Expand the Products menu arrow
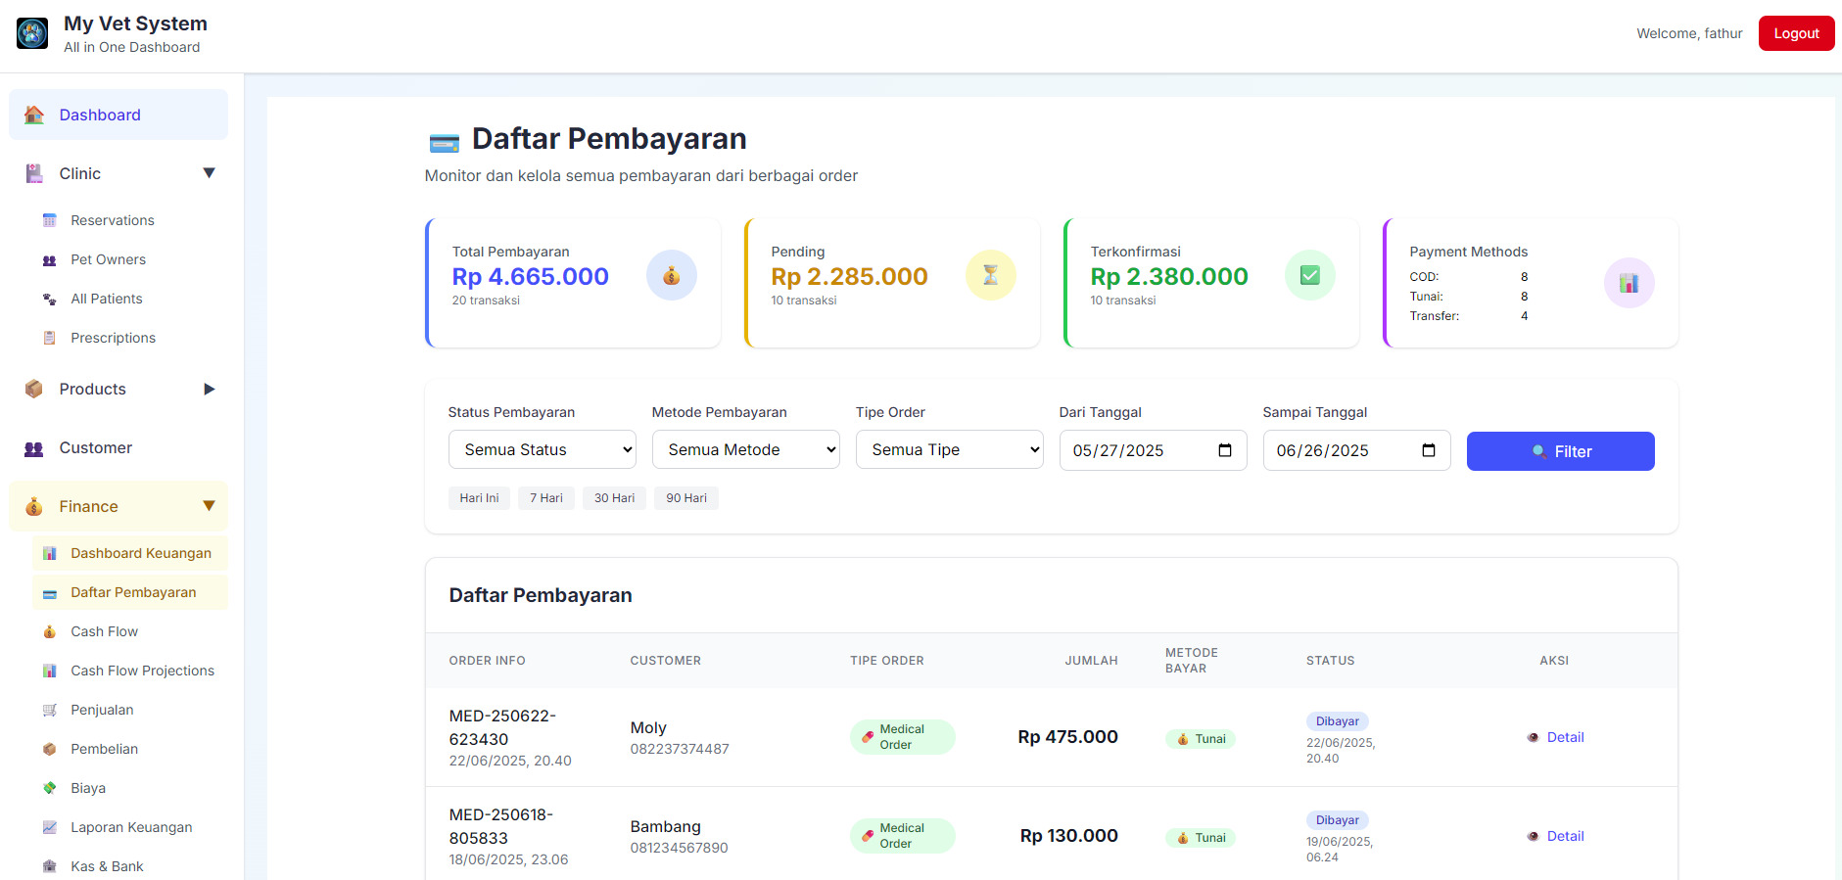Screen dimensions: 1842x880 point(209,389)
